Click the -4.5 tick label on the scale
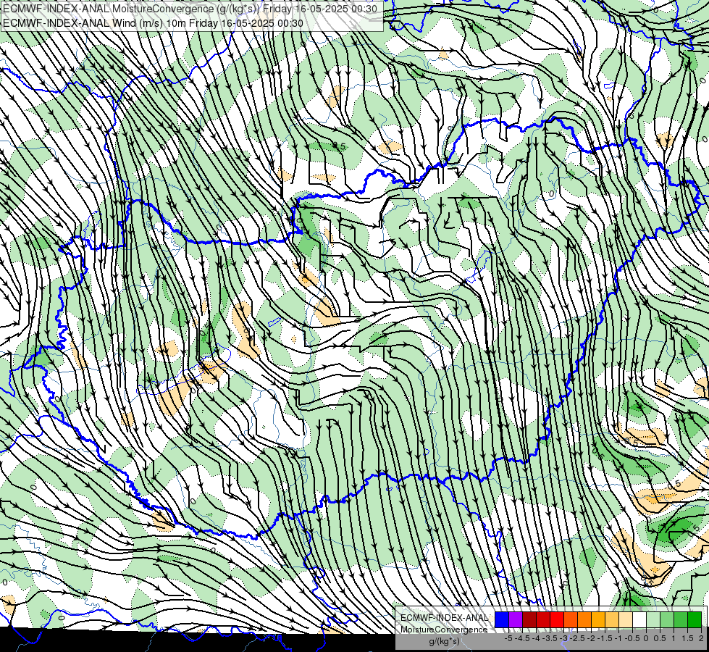 [522, 638]
